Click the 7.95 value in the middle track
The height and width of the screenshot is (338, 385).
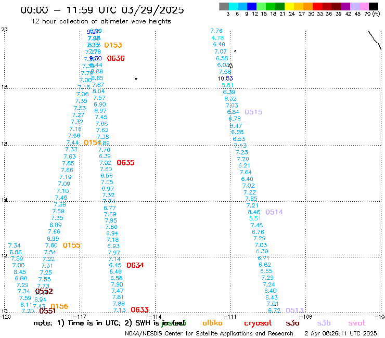coord(111,220)
